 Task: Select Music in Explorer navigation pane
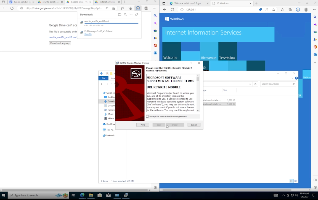coord(110,114)
